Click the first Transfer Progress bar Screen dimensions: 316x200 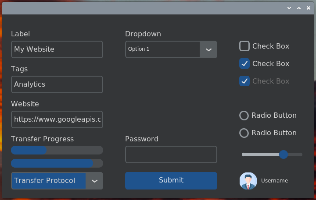[x=57, y=150]
